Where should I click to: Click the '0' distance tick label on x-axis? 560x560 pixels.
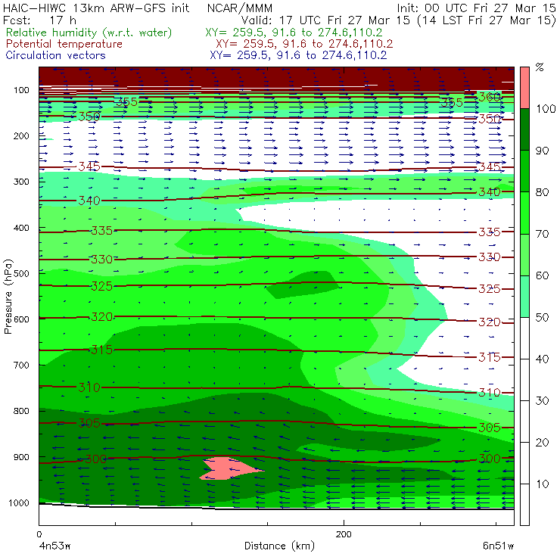(x=39, y=534)
